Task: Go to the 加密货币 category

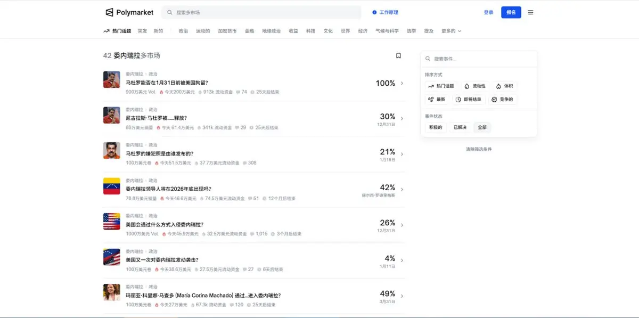Action: coord(227,31)
